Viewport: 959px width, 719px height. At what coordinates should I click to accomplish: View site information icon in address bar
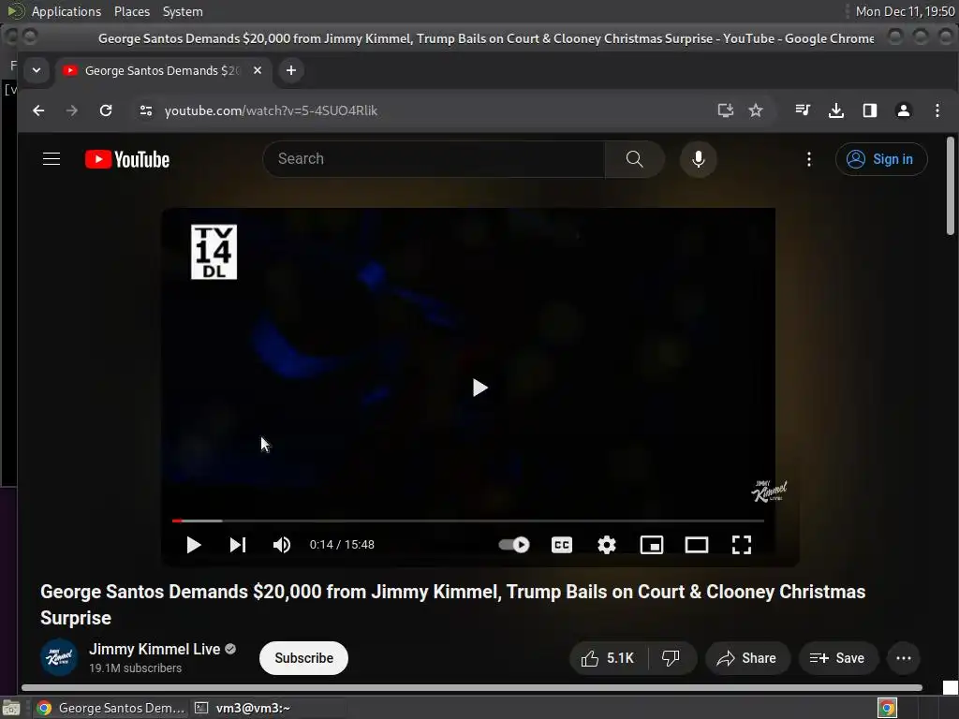click(x=145, y=110)
